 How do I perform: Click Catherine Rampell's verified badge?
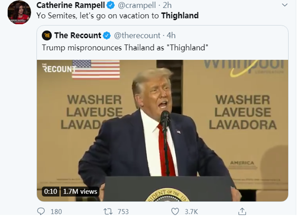[110, 5]
